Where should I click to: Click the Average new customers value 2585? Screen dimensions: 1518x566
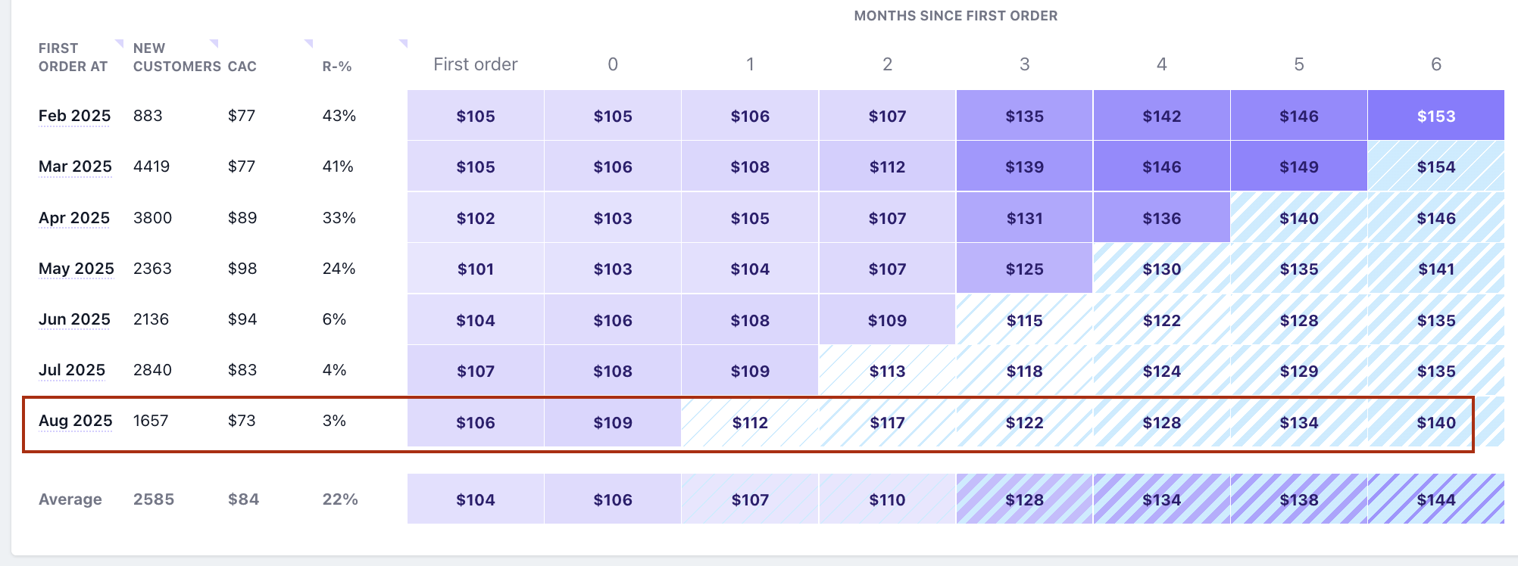[x=154, y=499]
